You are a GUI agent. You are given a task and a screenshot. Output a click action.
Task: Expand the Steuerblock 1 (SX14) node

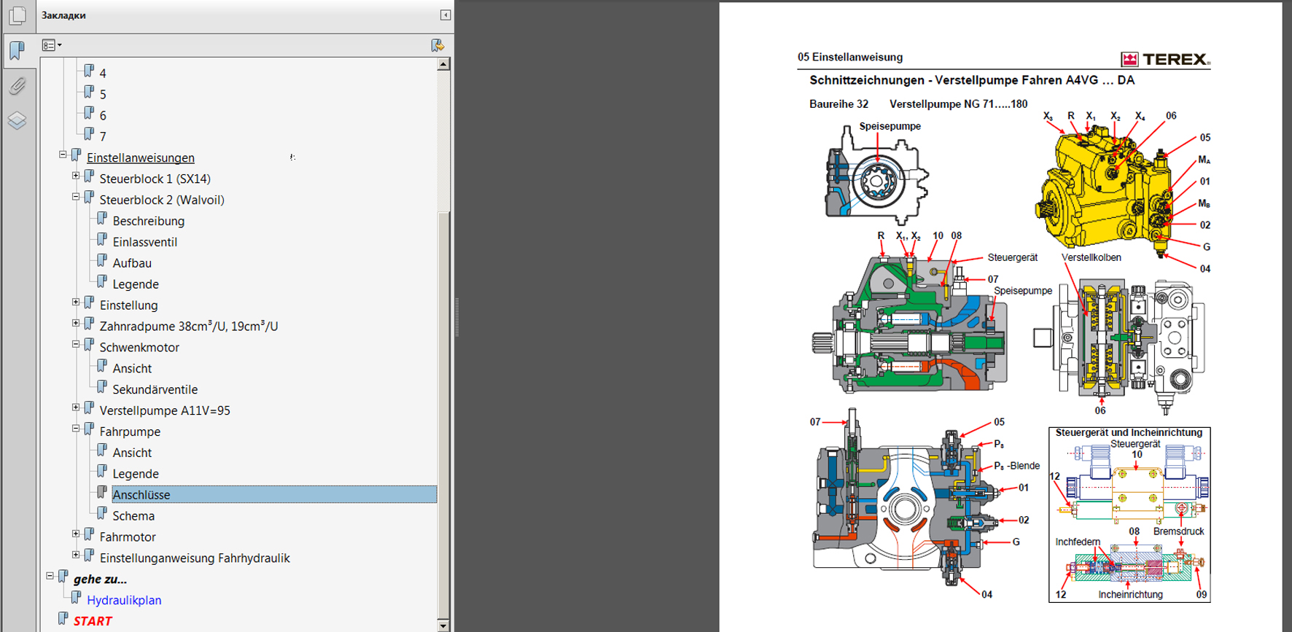(x=76, y=176)
